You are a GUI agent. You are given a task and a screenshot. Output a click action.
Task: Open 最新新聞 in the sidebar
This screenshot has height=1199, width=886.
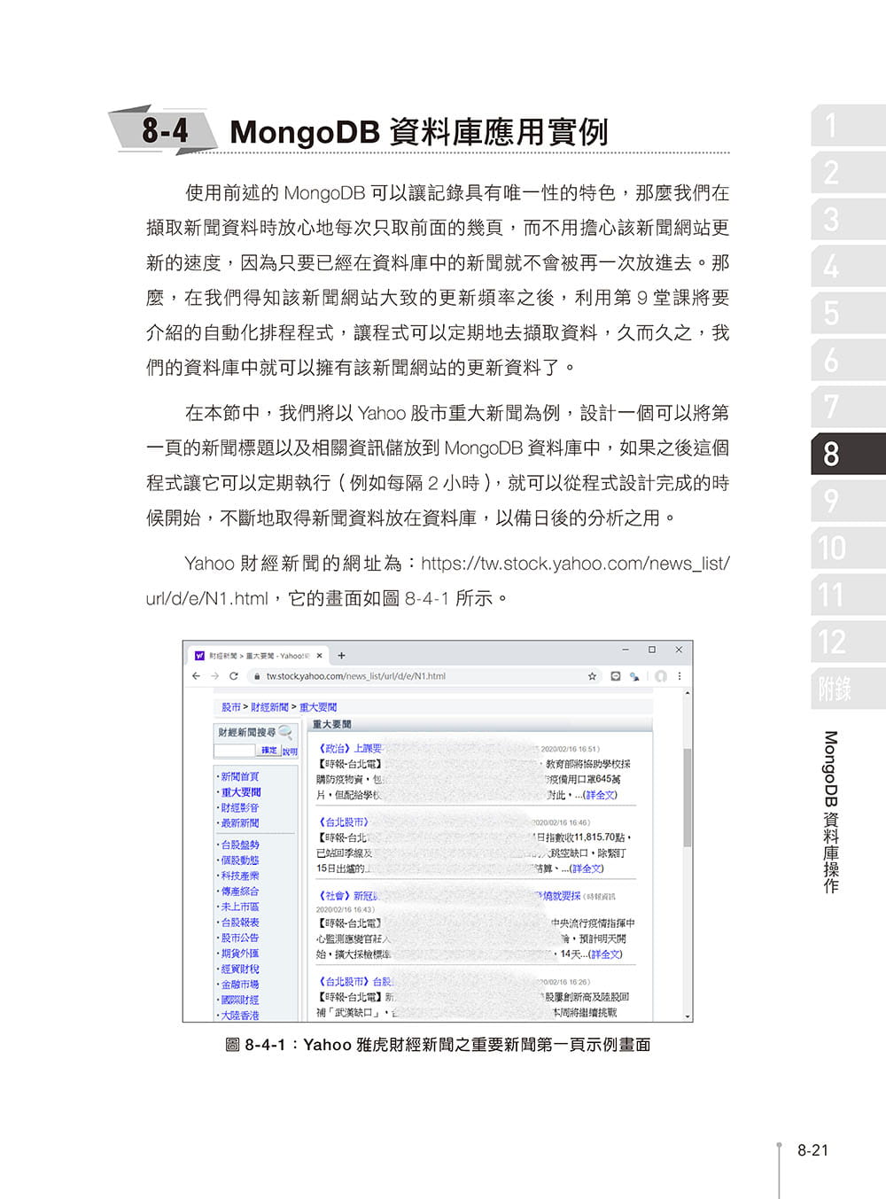pyautogui.click(x=240, y=823)
